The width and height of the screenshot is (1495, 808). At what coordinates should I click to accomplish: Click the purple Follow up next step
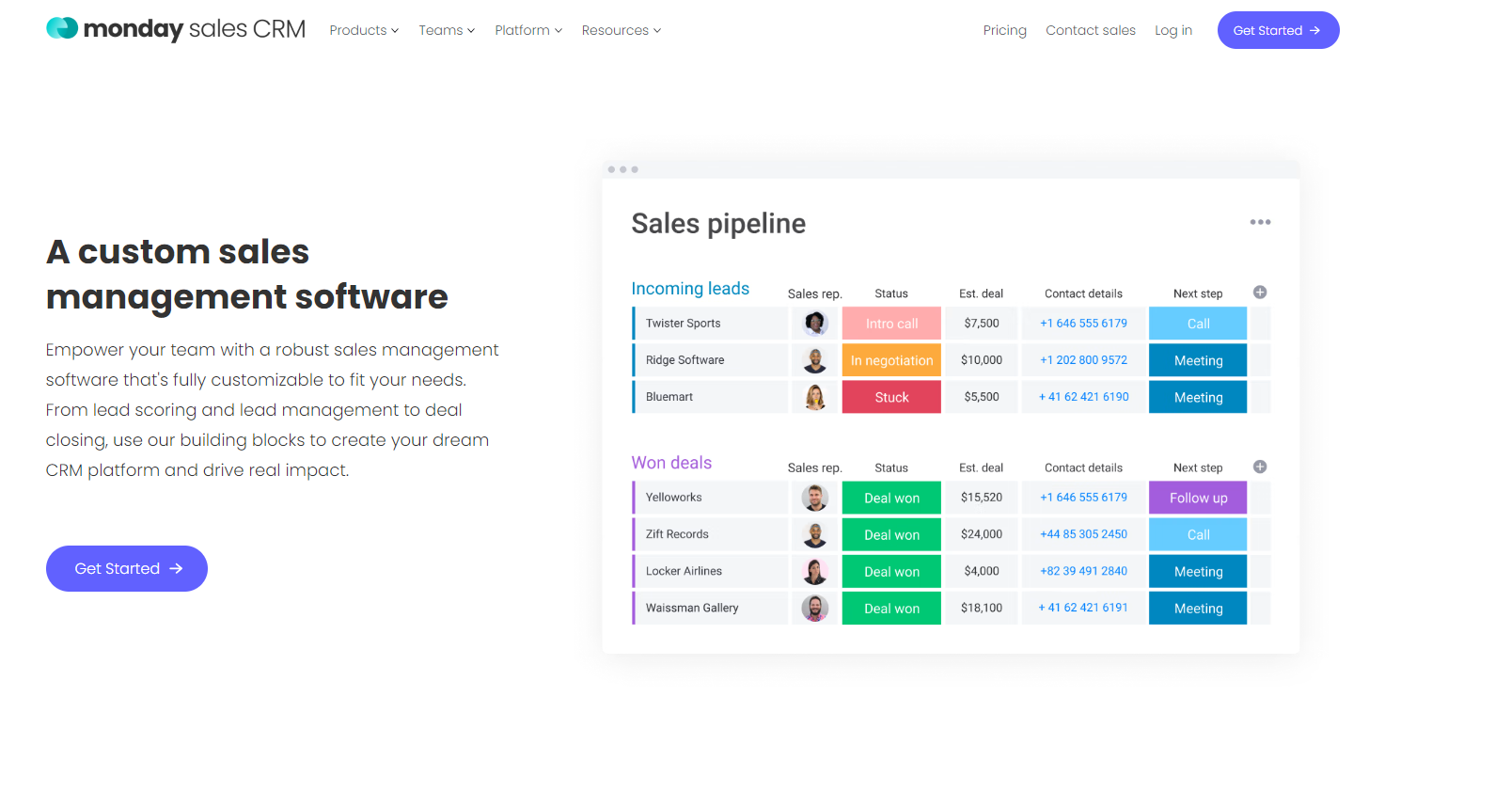coord(1198,498)
